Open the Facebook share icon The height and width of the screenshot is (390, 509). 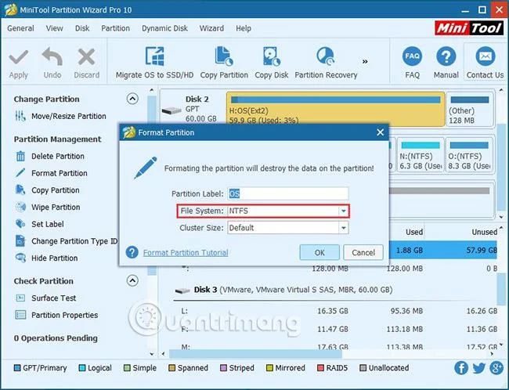[461, 368]
